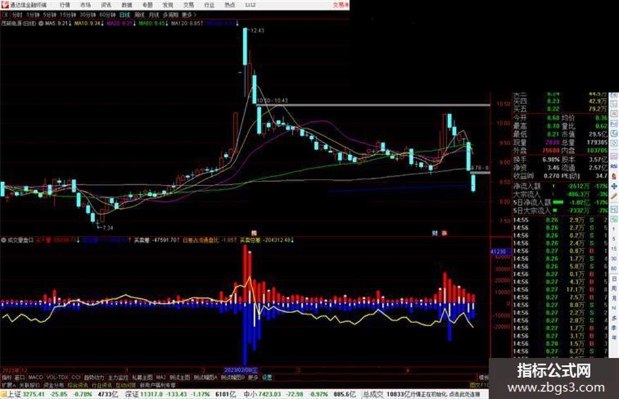Switch chart to 分时 view

point(16,14)
